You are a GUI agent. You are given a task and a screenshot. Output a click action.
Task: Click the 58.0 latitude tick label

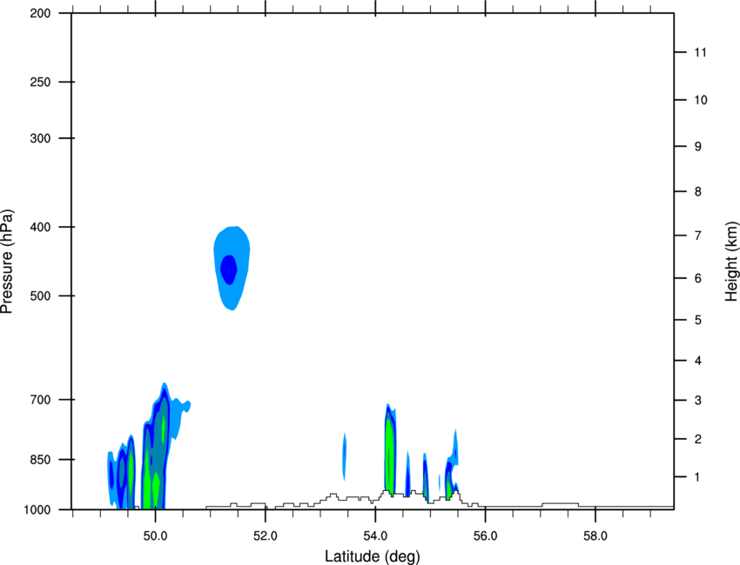click(x=595, y=536)
